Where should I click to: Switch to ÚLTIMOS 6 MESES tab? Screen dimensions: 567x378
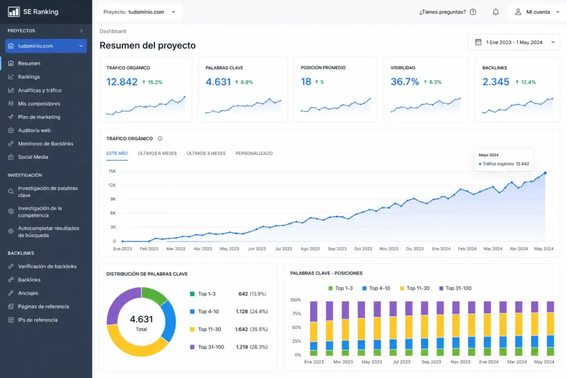pyautogui.click(x=157, y=154)
